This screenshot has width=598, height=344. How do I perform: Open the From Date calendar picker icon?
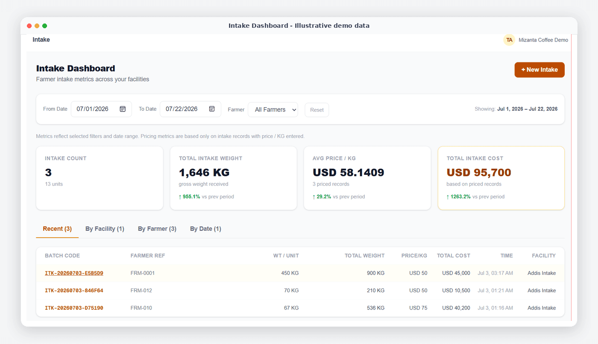click(123, 109)
